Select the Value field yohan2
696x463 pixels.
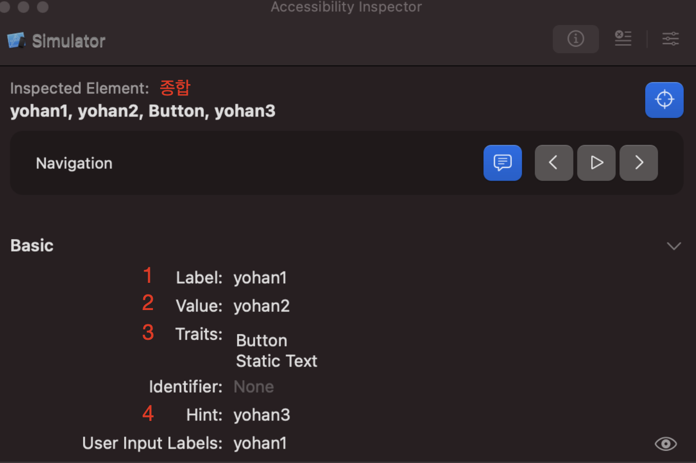click(261, 306)
